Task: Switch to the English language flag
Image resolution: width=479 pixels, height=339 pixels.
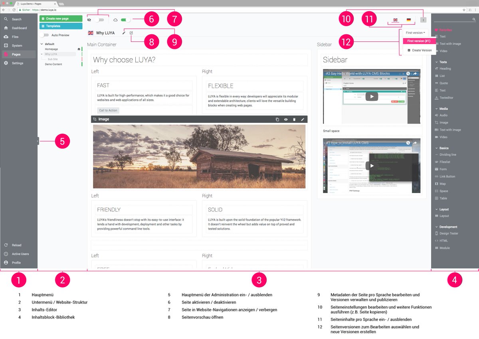Action: pos(395,20)
